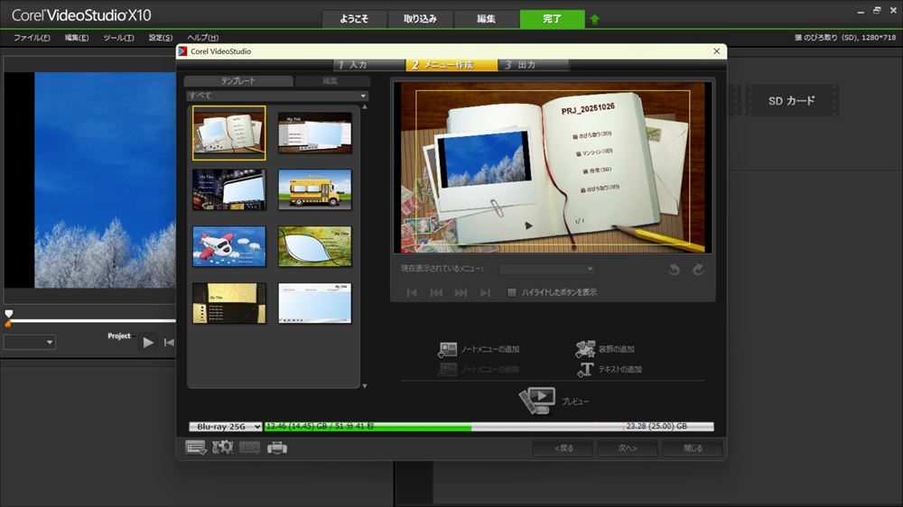Click the テキストの追加 (add text) icon

click(584, 369)
